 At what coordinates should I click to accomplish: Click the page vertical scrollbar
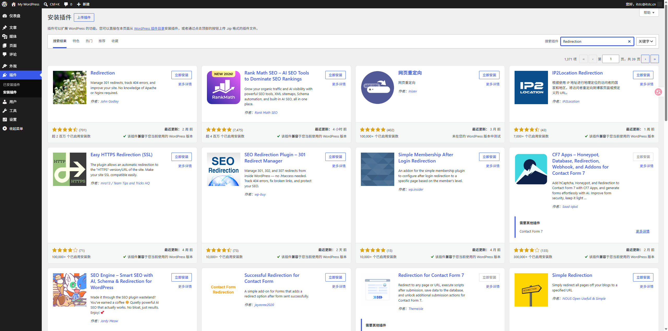tap(666, 63)
